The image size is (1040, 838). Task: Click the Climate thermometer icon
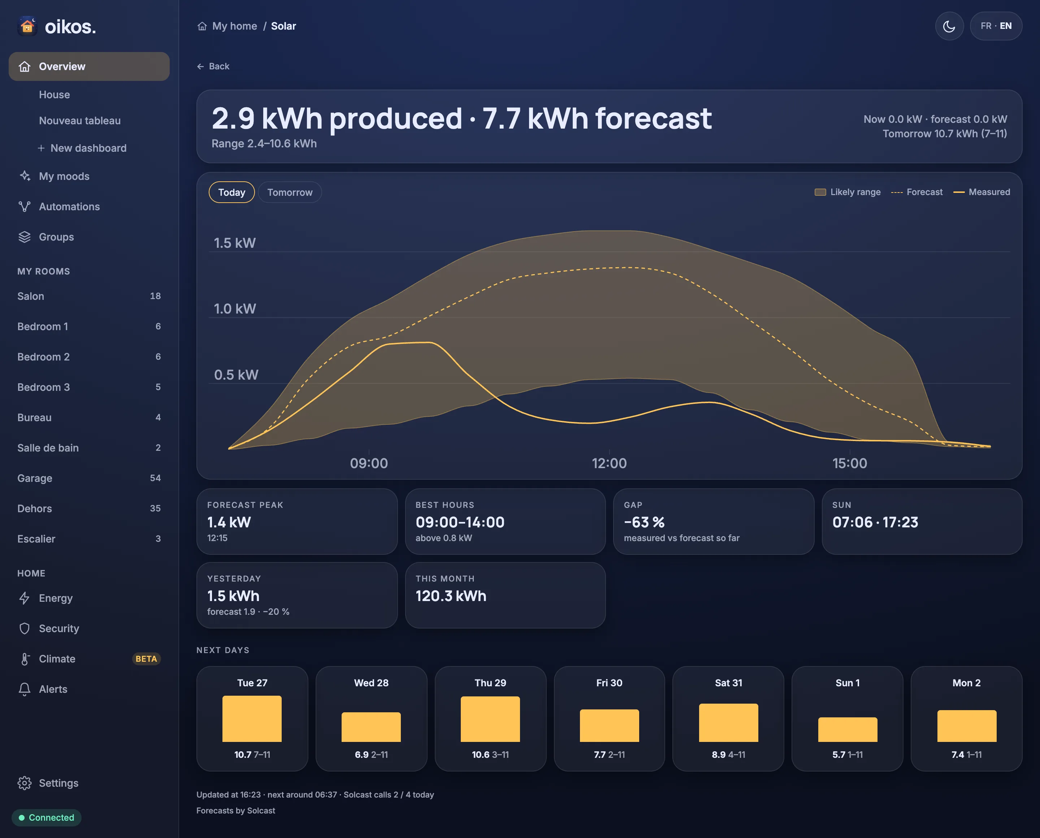(25, 659)
